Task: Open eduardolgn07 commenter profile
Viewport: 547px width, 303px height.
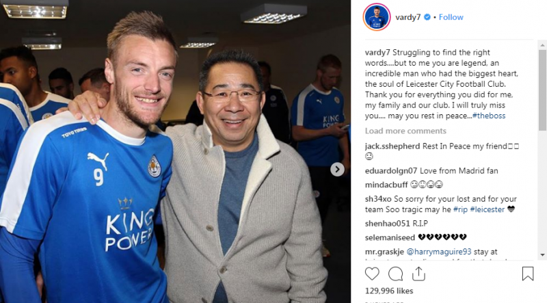Action: click(x=391, y=171)
